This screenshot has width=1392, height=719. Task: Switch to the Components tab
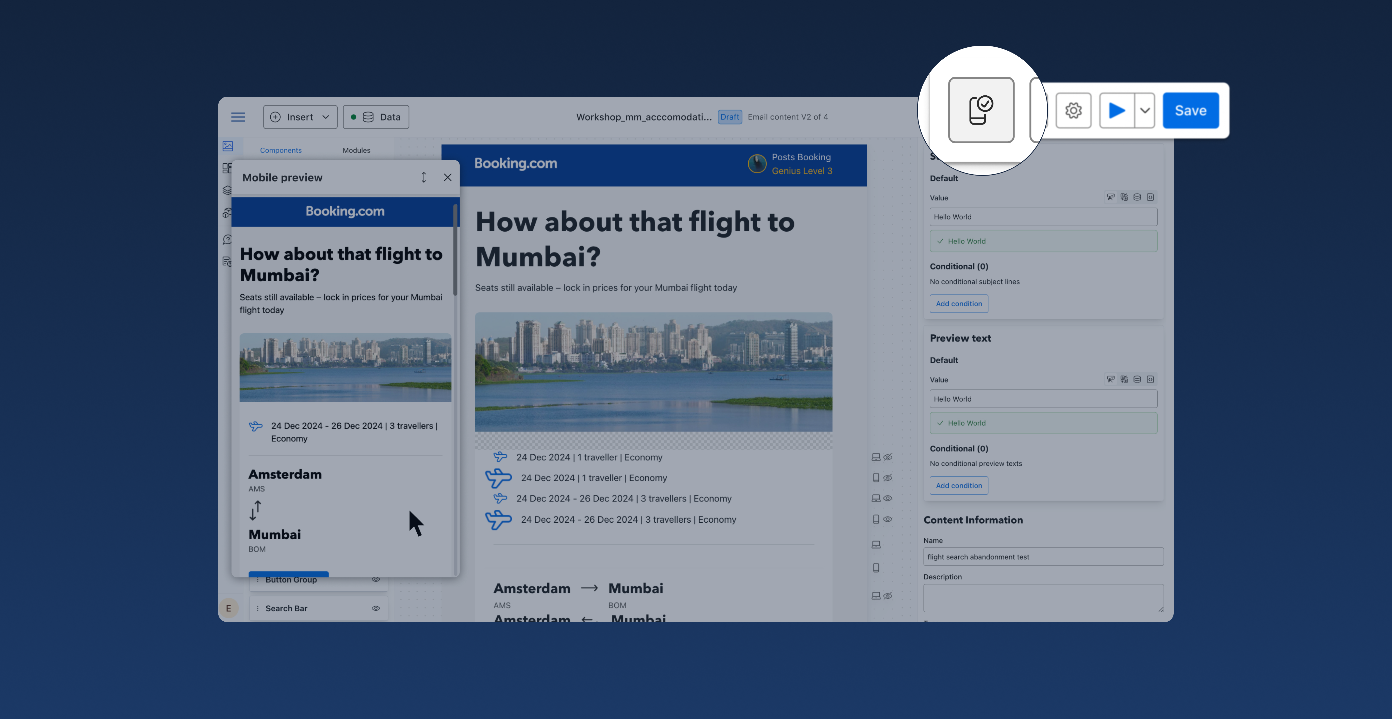coord(281,150)
